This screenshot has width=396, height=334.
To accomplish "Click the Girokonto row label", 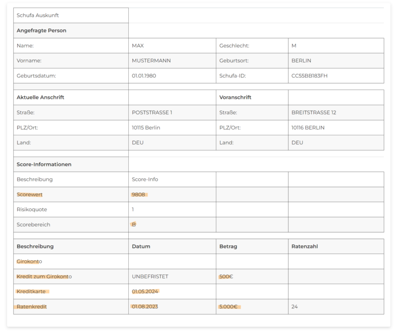I will pyautogui.click(x=29, y=262).
